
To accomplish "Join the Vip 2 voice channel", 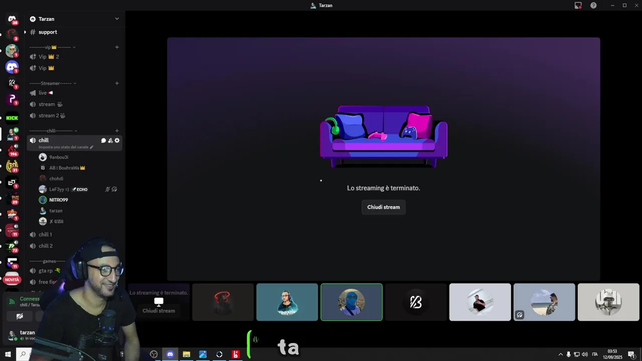I will [74, 57].
